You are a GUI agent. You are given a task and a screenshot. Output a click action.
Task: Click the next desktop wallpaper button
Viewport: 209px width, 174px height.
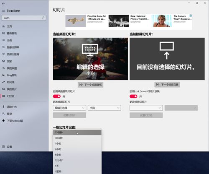[x=90, y=85]
